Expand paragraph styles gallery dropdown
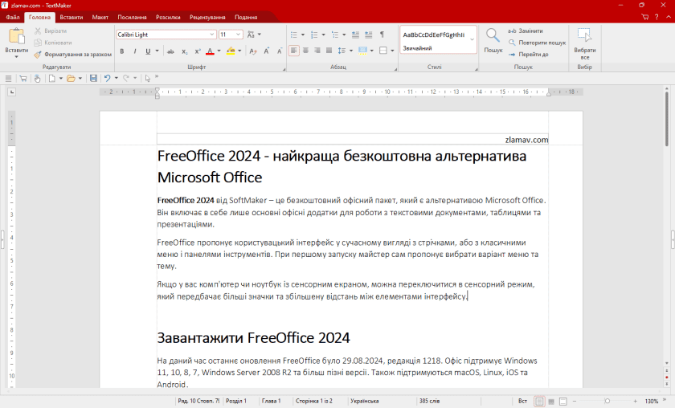This screenshot has height=408, width=675. [472, 39]
